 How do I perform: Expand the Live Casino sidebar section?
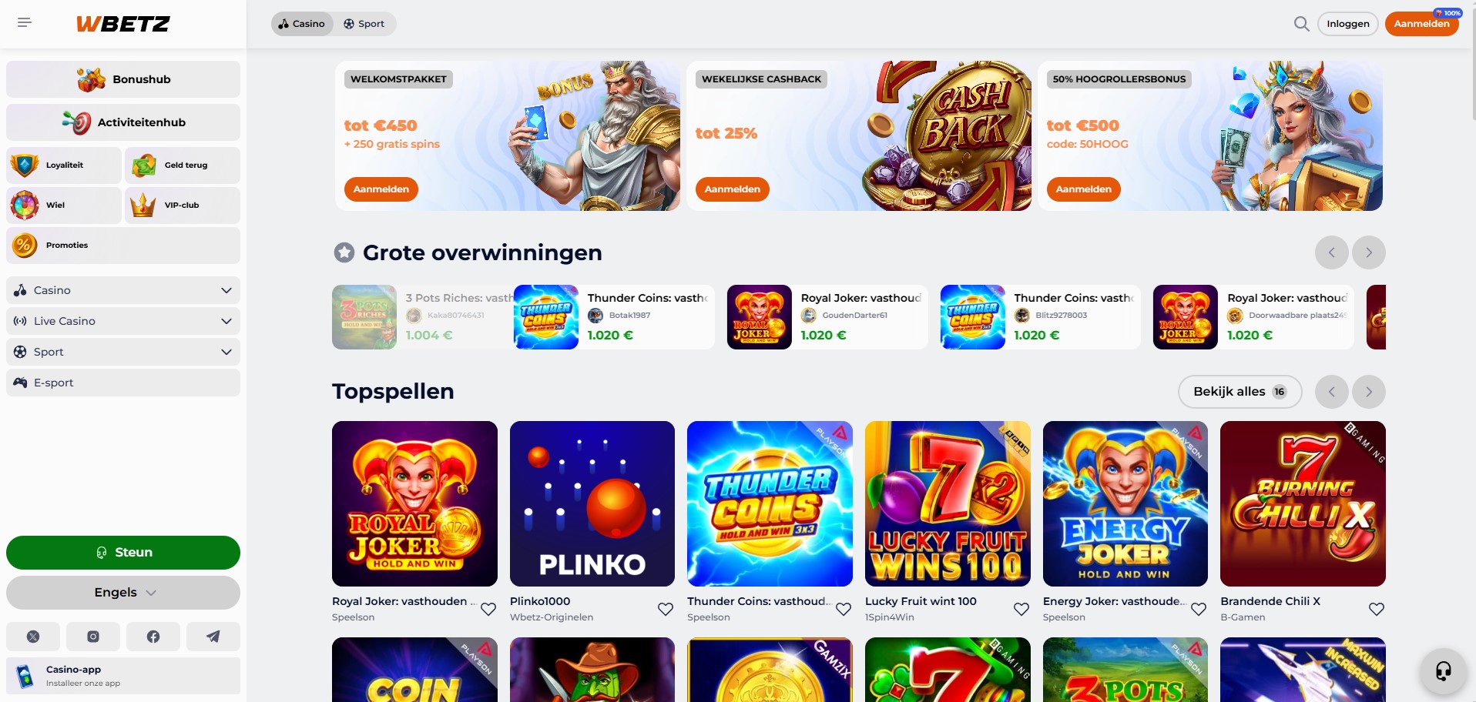point(123,321)
